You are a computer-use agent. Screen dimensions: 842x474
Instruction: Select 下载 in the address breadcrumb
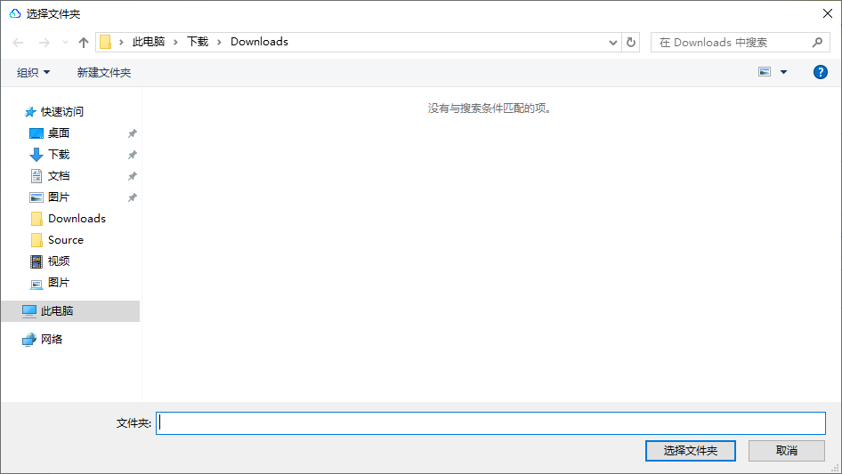pos(198,42)
